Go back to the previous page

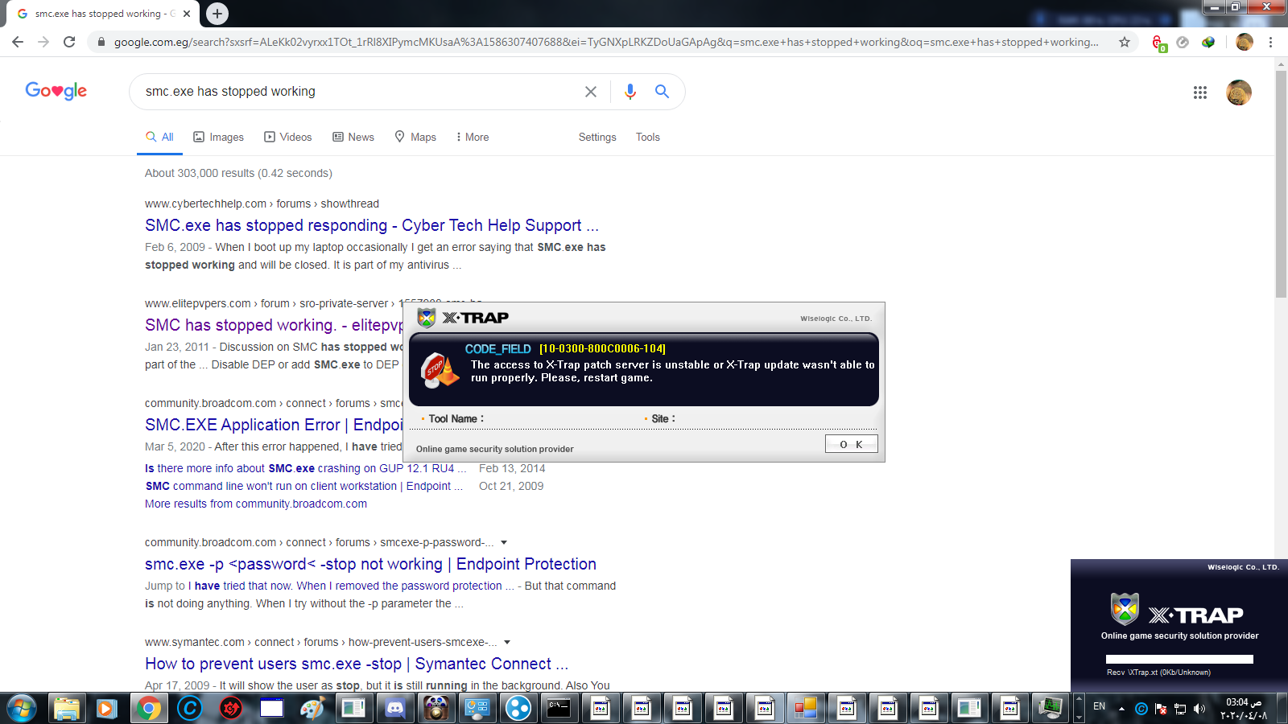[18, 42]
